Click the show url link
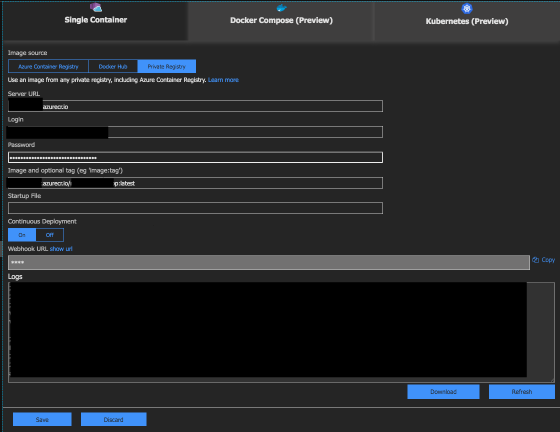The height and width of the screenshot is (432, 560). coord(61,249)
